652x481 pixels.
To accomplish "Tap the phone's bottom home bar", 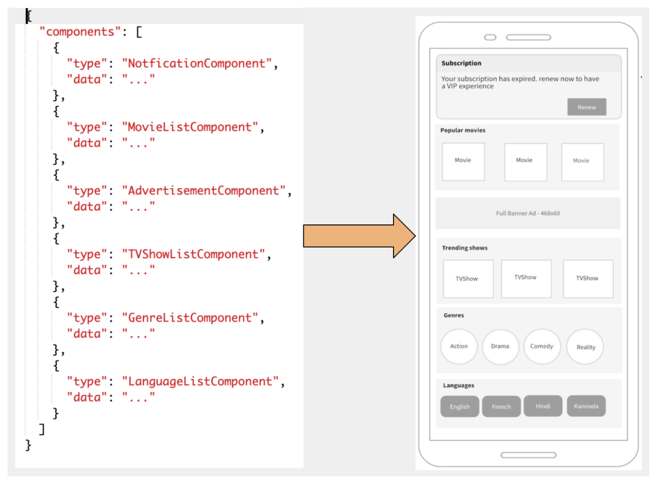I will click(528, 455).
